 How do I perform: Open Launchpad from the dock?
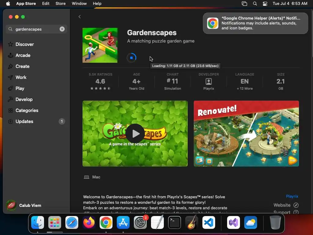(x=55, y=222)
